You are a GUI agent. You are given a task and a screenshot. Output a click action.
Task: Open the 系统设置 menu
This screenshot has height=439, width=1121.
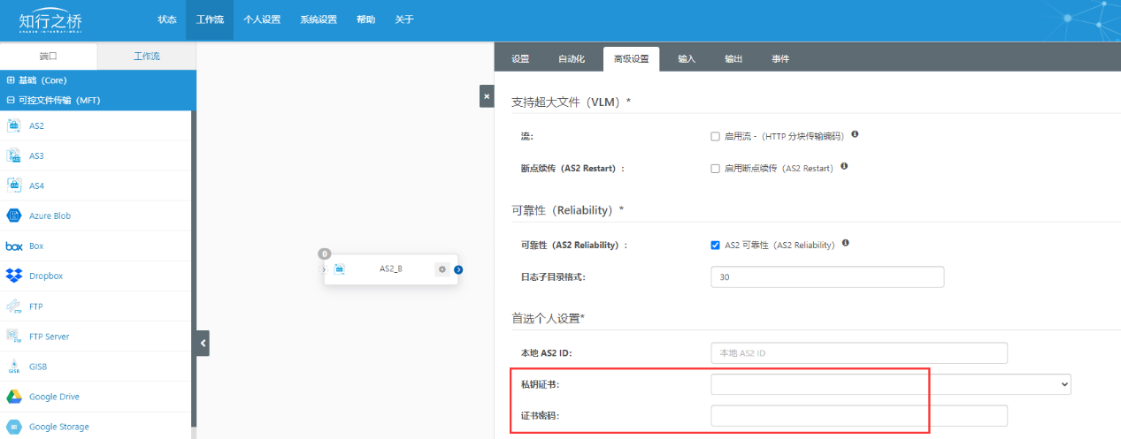[318, 19]
